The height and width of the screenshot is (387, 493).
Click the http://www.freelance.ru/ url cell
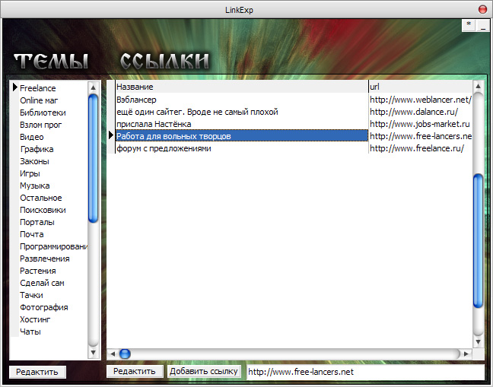click(x=421, y=148)
